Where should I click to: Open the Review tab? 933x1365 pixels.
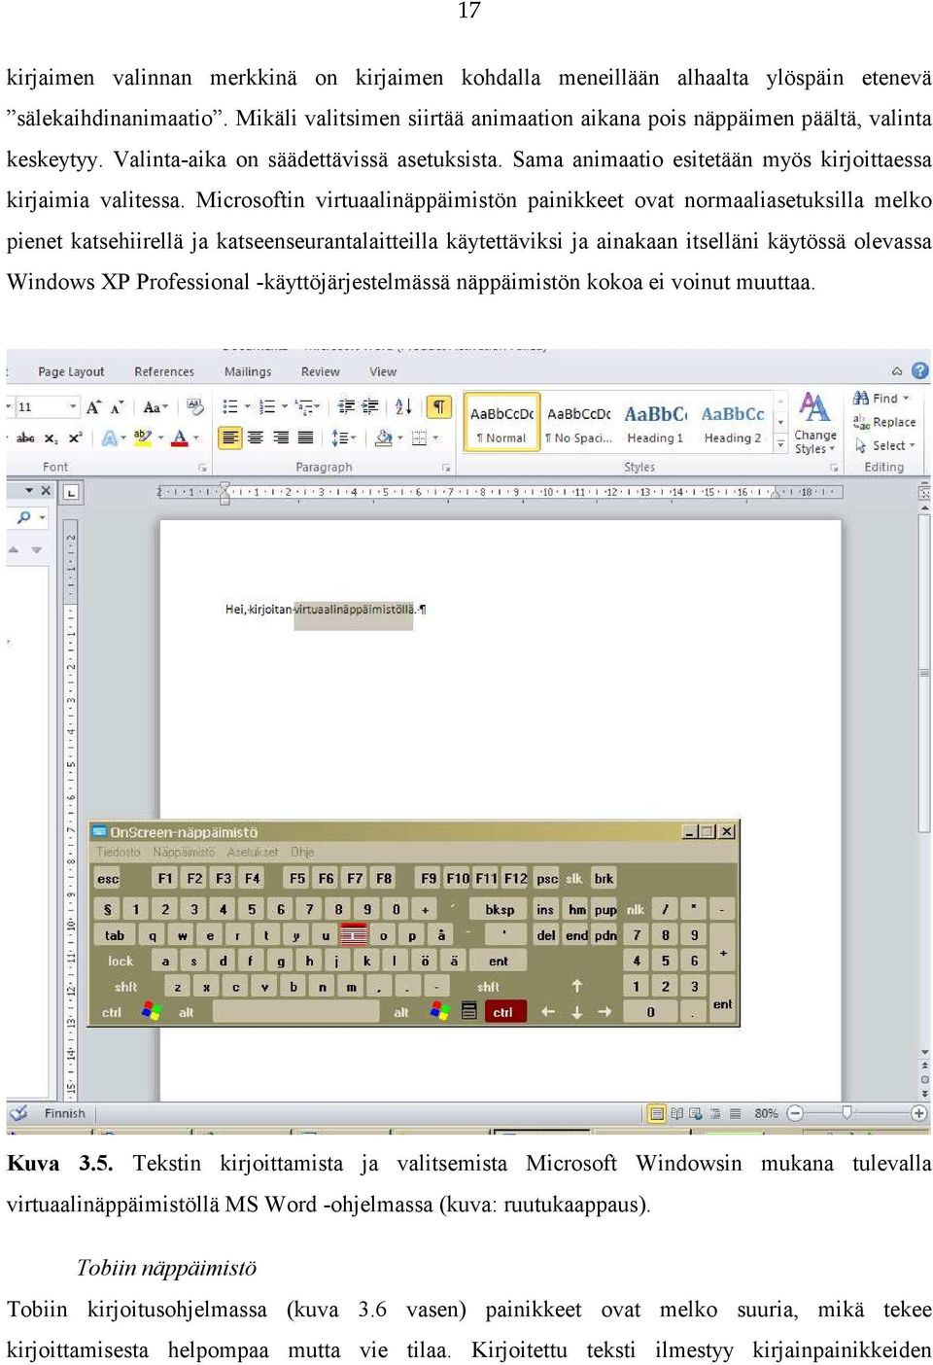pos(321,371)
